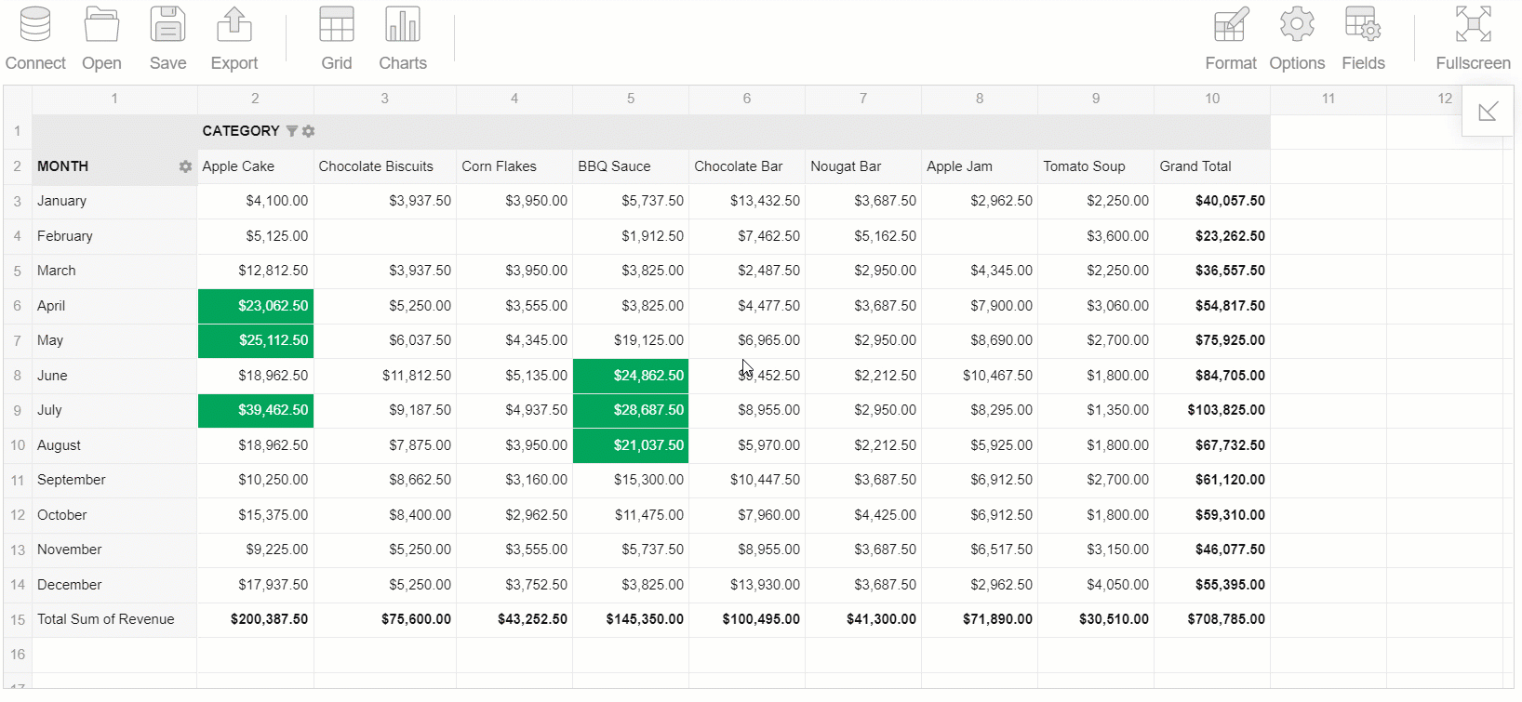Click the Nougat Bar column header
1522x702 pixels.
pos(863,166)
